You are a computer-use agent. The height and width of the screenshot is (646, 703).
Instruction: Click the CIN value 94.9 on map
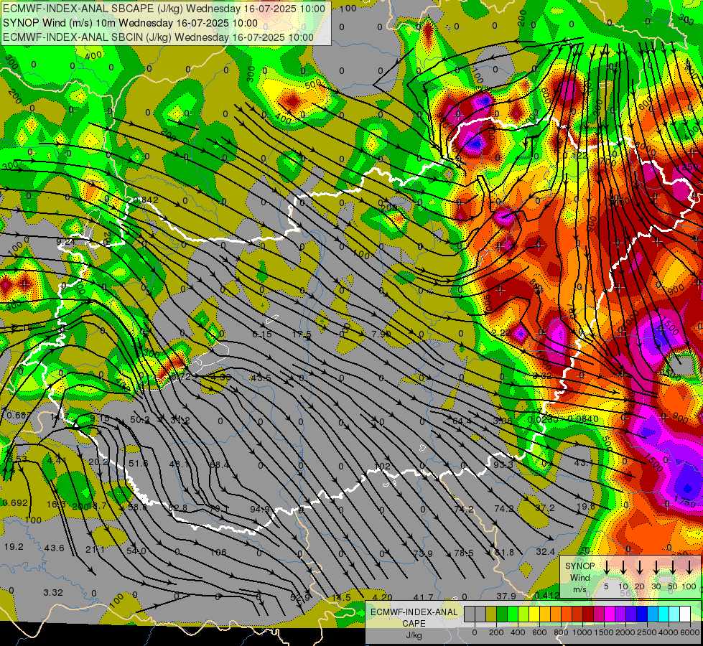point(260,510)
